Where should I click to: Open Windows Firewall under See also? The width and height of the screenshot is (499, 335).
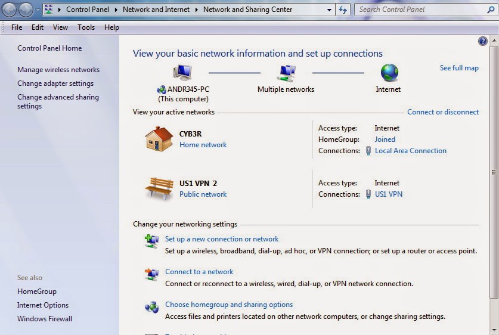click(45, 318)
